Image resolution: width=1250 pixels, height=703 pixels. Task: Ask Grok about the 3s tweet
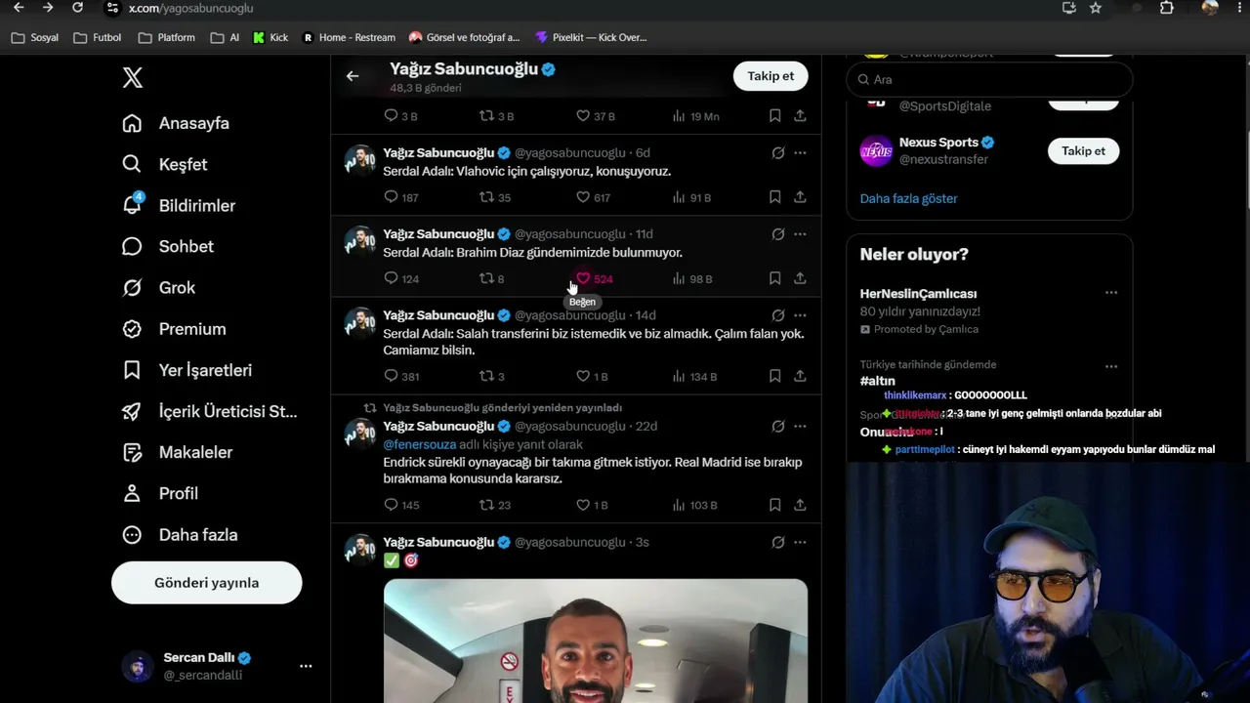click(x=778, y=542)
